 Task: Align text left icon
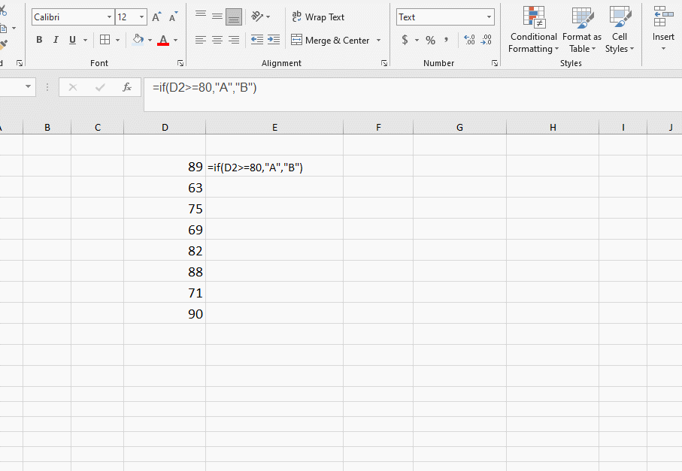(201, 40)
